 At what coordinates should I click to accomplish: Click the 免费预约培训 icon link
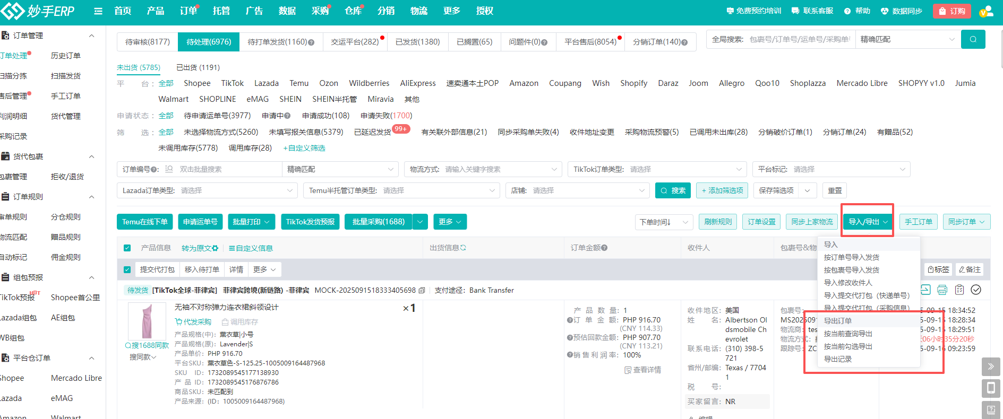[730, 11]
